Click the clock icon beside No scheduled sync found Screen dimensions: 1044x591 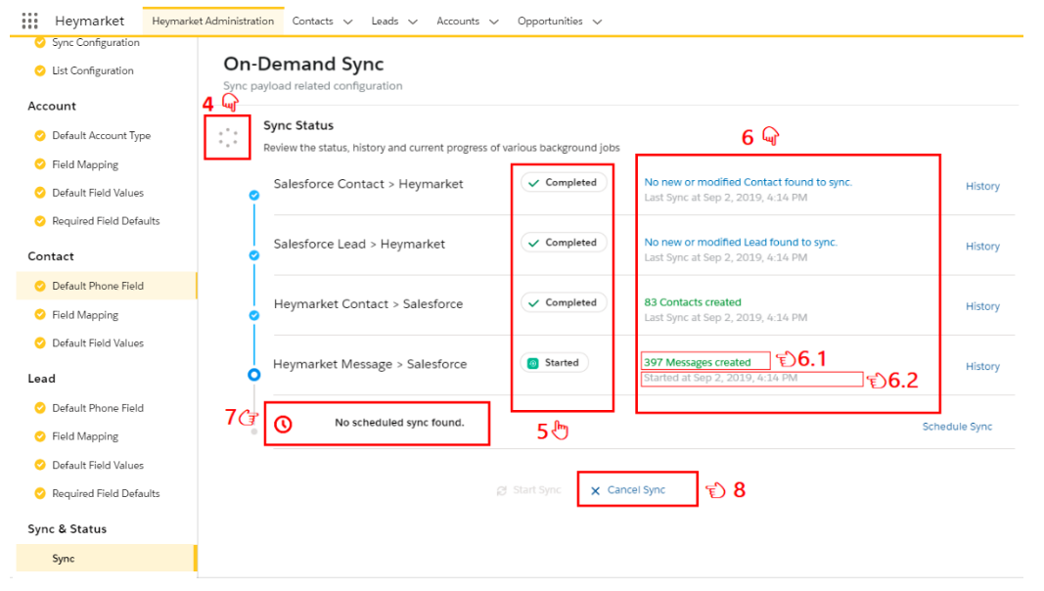coord(283,424)
